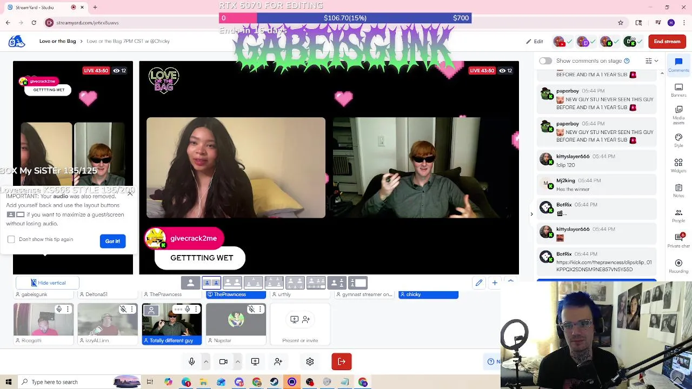Click the End stream button
The height and width of the screenshot is (389, 692).
(x=667, y=42)
